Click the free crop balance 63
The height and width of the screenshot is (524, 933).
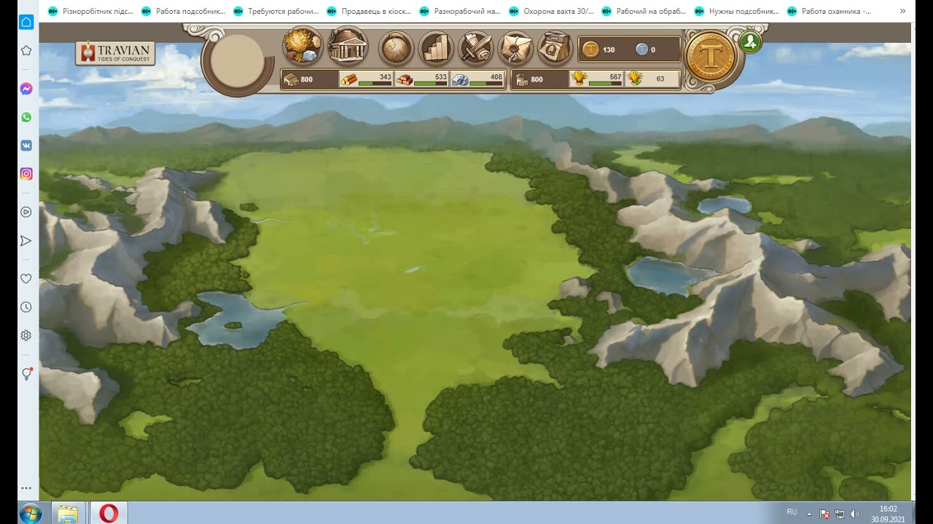[x=660, y=79]
